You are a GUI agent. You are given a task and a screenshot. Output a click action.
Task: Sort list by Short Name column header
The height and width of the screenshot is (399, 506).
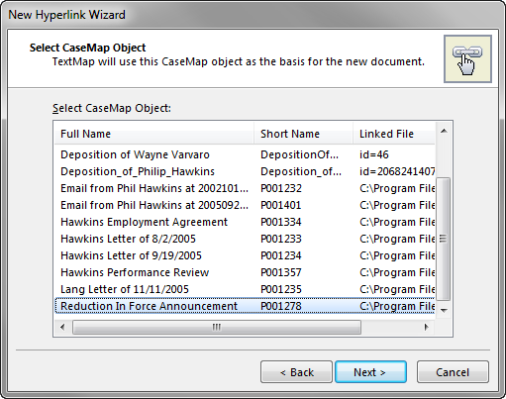tap(303, 134)
